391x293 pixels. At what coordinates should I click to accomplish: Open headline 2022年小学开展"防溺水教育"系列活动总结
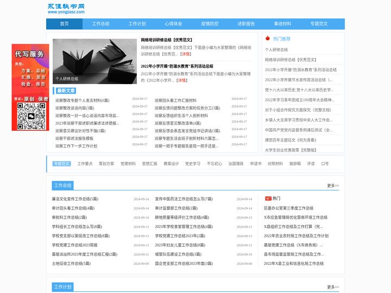coord(177,66)
